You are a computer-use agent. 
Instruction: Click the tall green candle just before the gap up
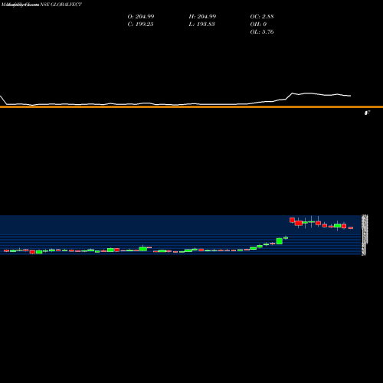[280, 241]
